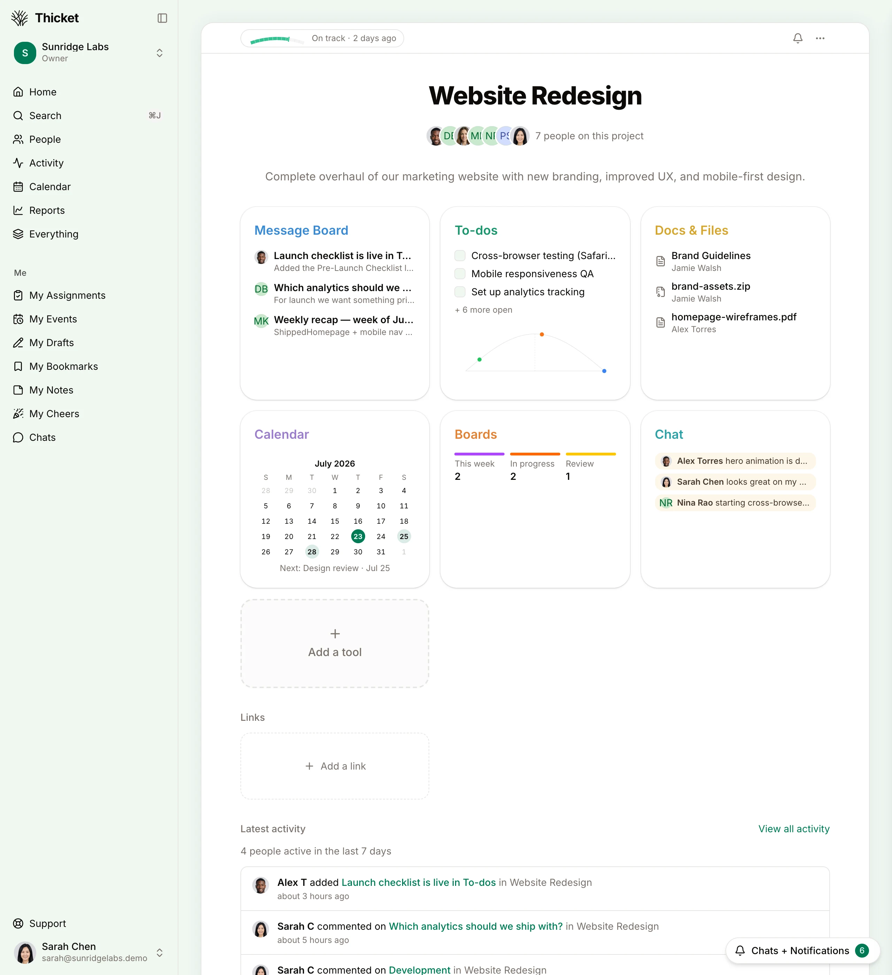Click the My Notes page icon

[18, 390]
